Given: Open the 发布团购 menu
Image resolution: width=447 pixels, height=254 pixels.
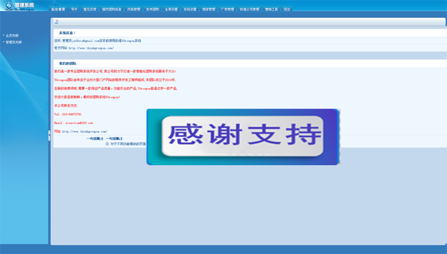Looking at the screenshot, I should 153,10.
